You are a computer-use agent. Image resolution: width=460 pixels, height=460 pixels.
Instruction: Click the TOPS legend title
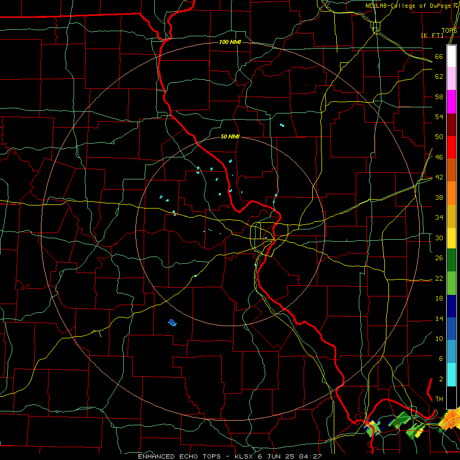pyautogui.click(x=449, y=31)
